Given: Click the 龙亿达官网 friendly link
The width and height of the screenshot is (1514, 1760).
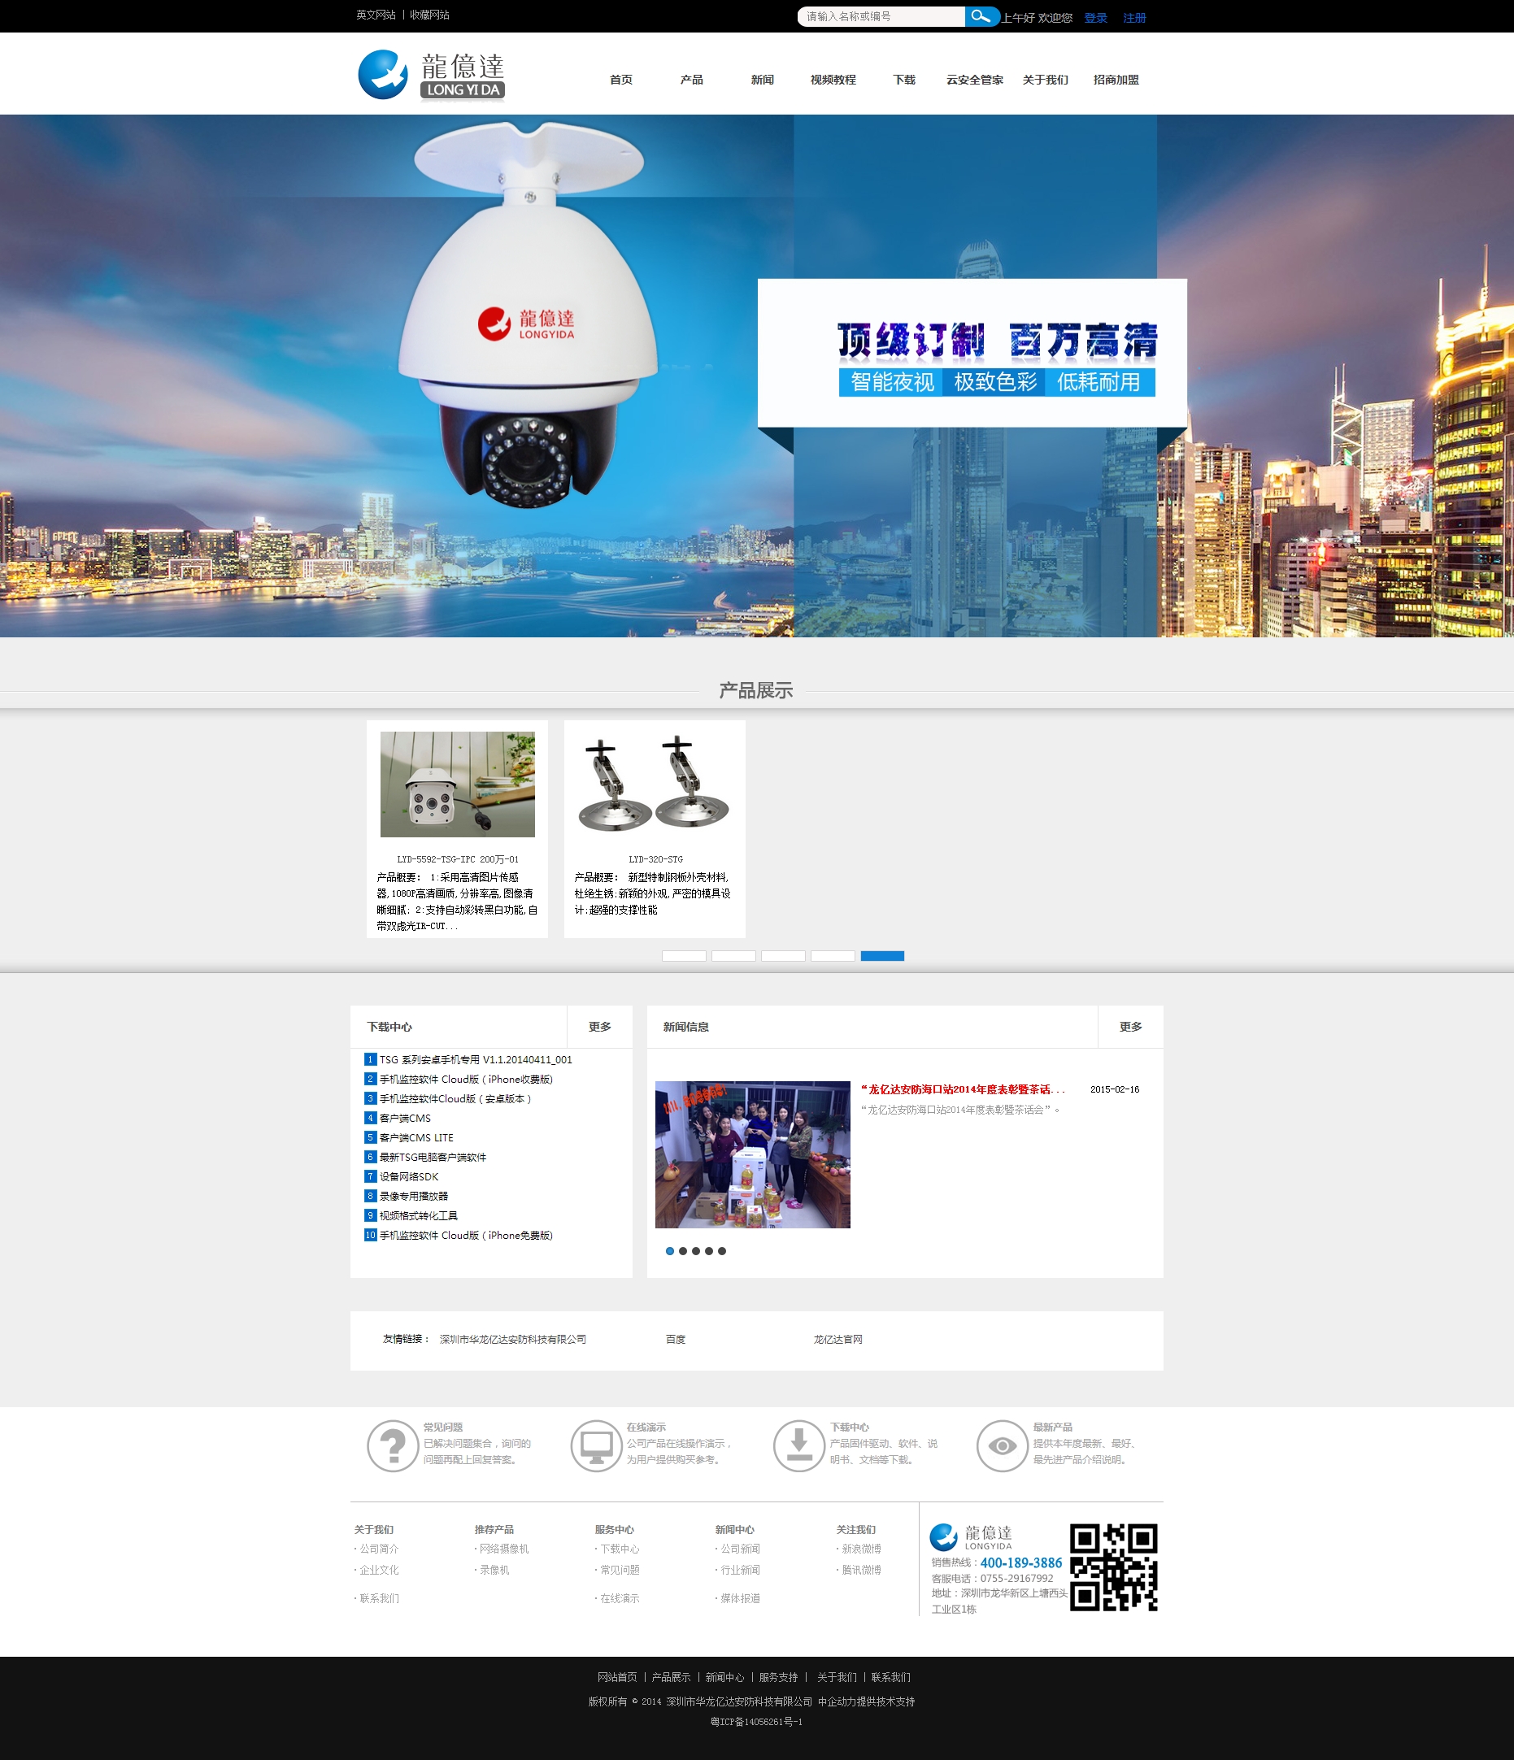Looking at the screenshot, I should pos(837,1340).
